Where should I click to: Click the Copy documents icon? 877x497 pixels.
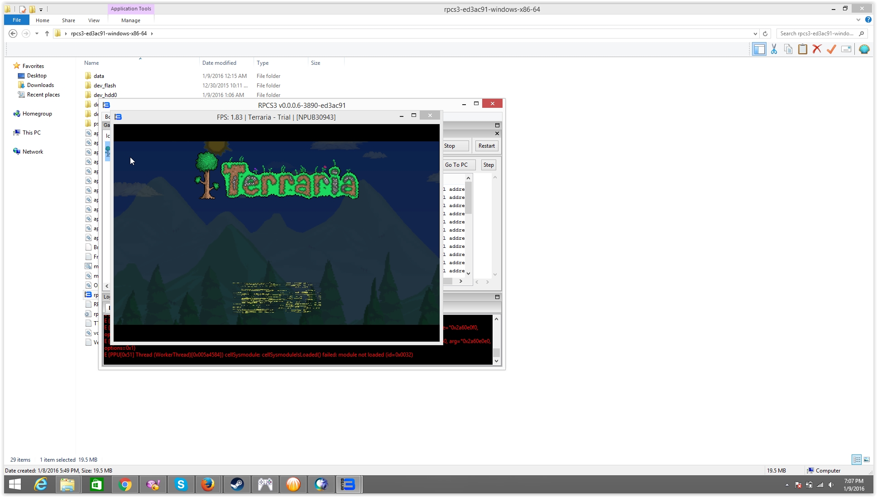(788, 49)
